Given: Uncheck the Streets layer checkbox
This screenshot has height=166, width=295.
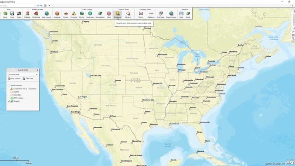Looking at the screenshot, I should [x=9, y=101].
